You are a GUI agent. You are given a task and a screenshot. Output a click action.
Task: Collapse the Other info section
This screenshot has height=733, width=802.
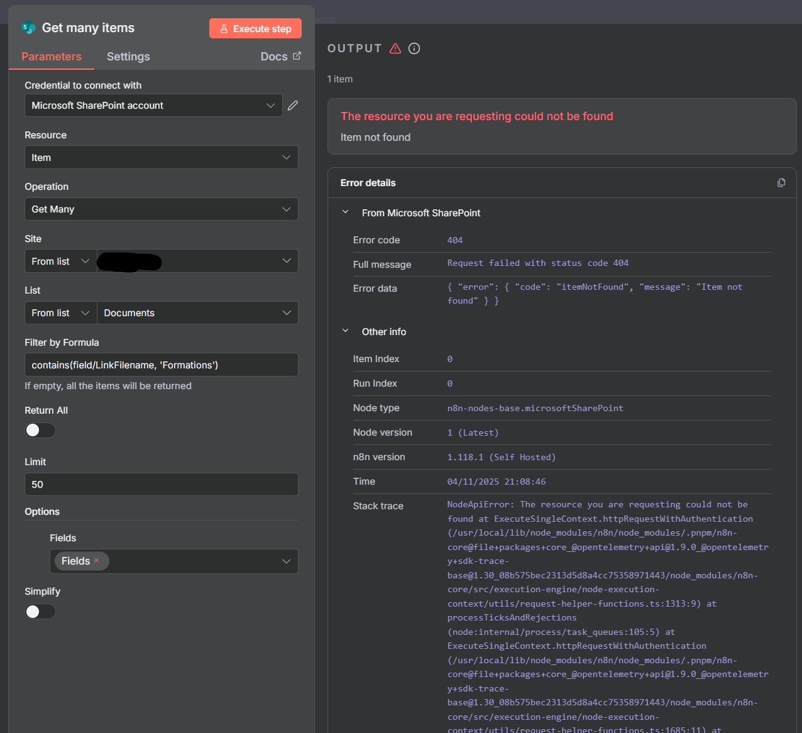point(345,331)
